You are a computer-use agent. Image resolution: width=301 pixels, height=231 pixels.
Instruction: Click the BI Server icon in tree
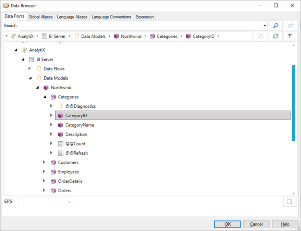32,60
